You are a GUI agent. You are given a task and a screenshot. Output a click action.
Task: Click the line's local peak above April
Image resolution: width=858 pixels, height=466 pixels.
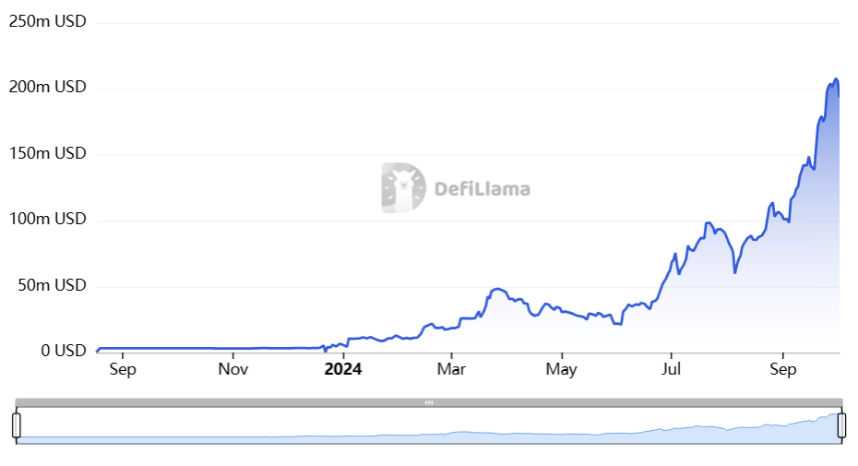click(497, 289)
